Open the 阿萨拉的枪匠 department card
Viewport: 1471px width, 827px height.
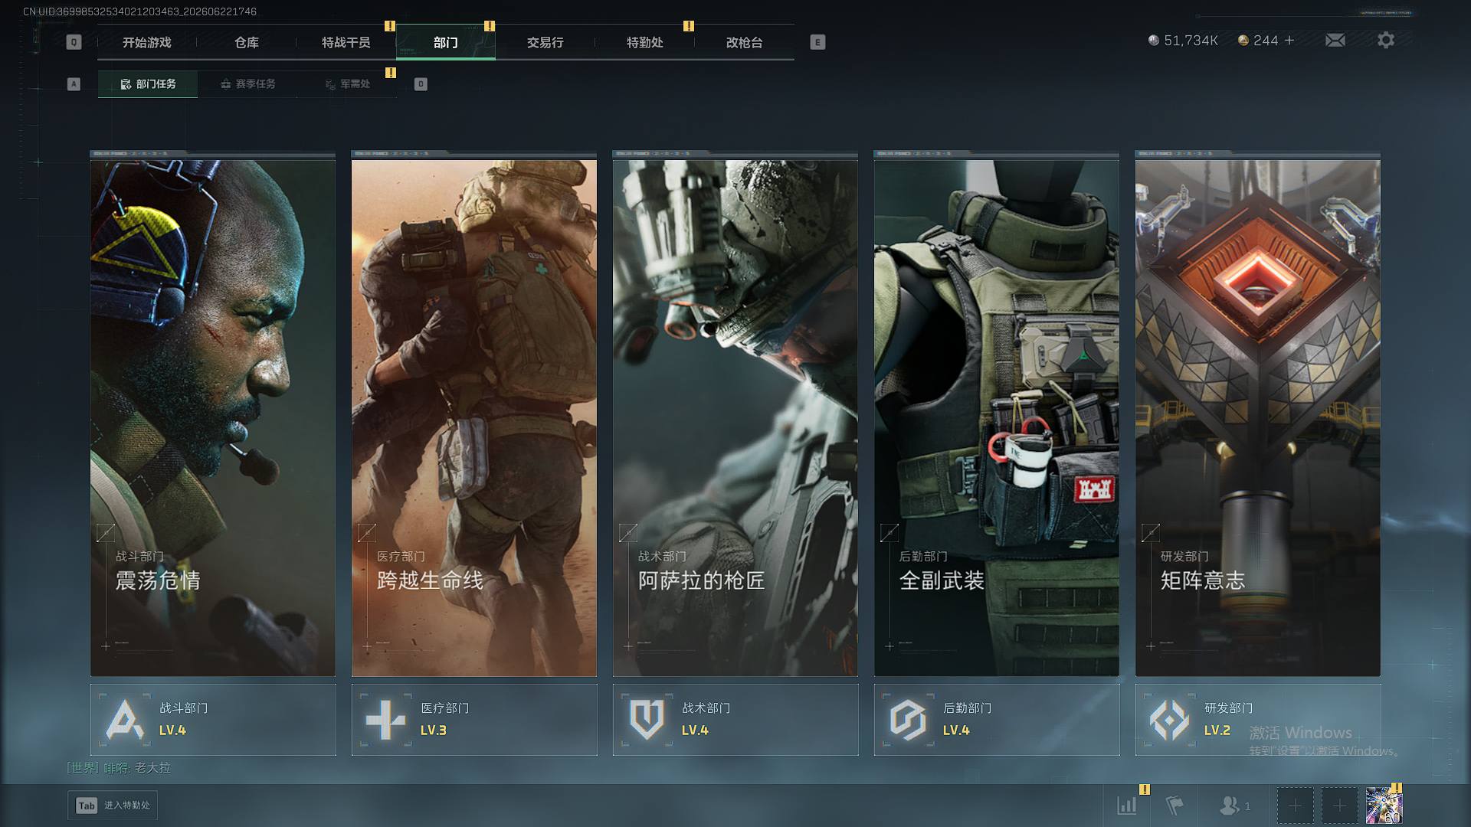click(735, 414)
